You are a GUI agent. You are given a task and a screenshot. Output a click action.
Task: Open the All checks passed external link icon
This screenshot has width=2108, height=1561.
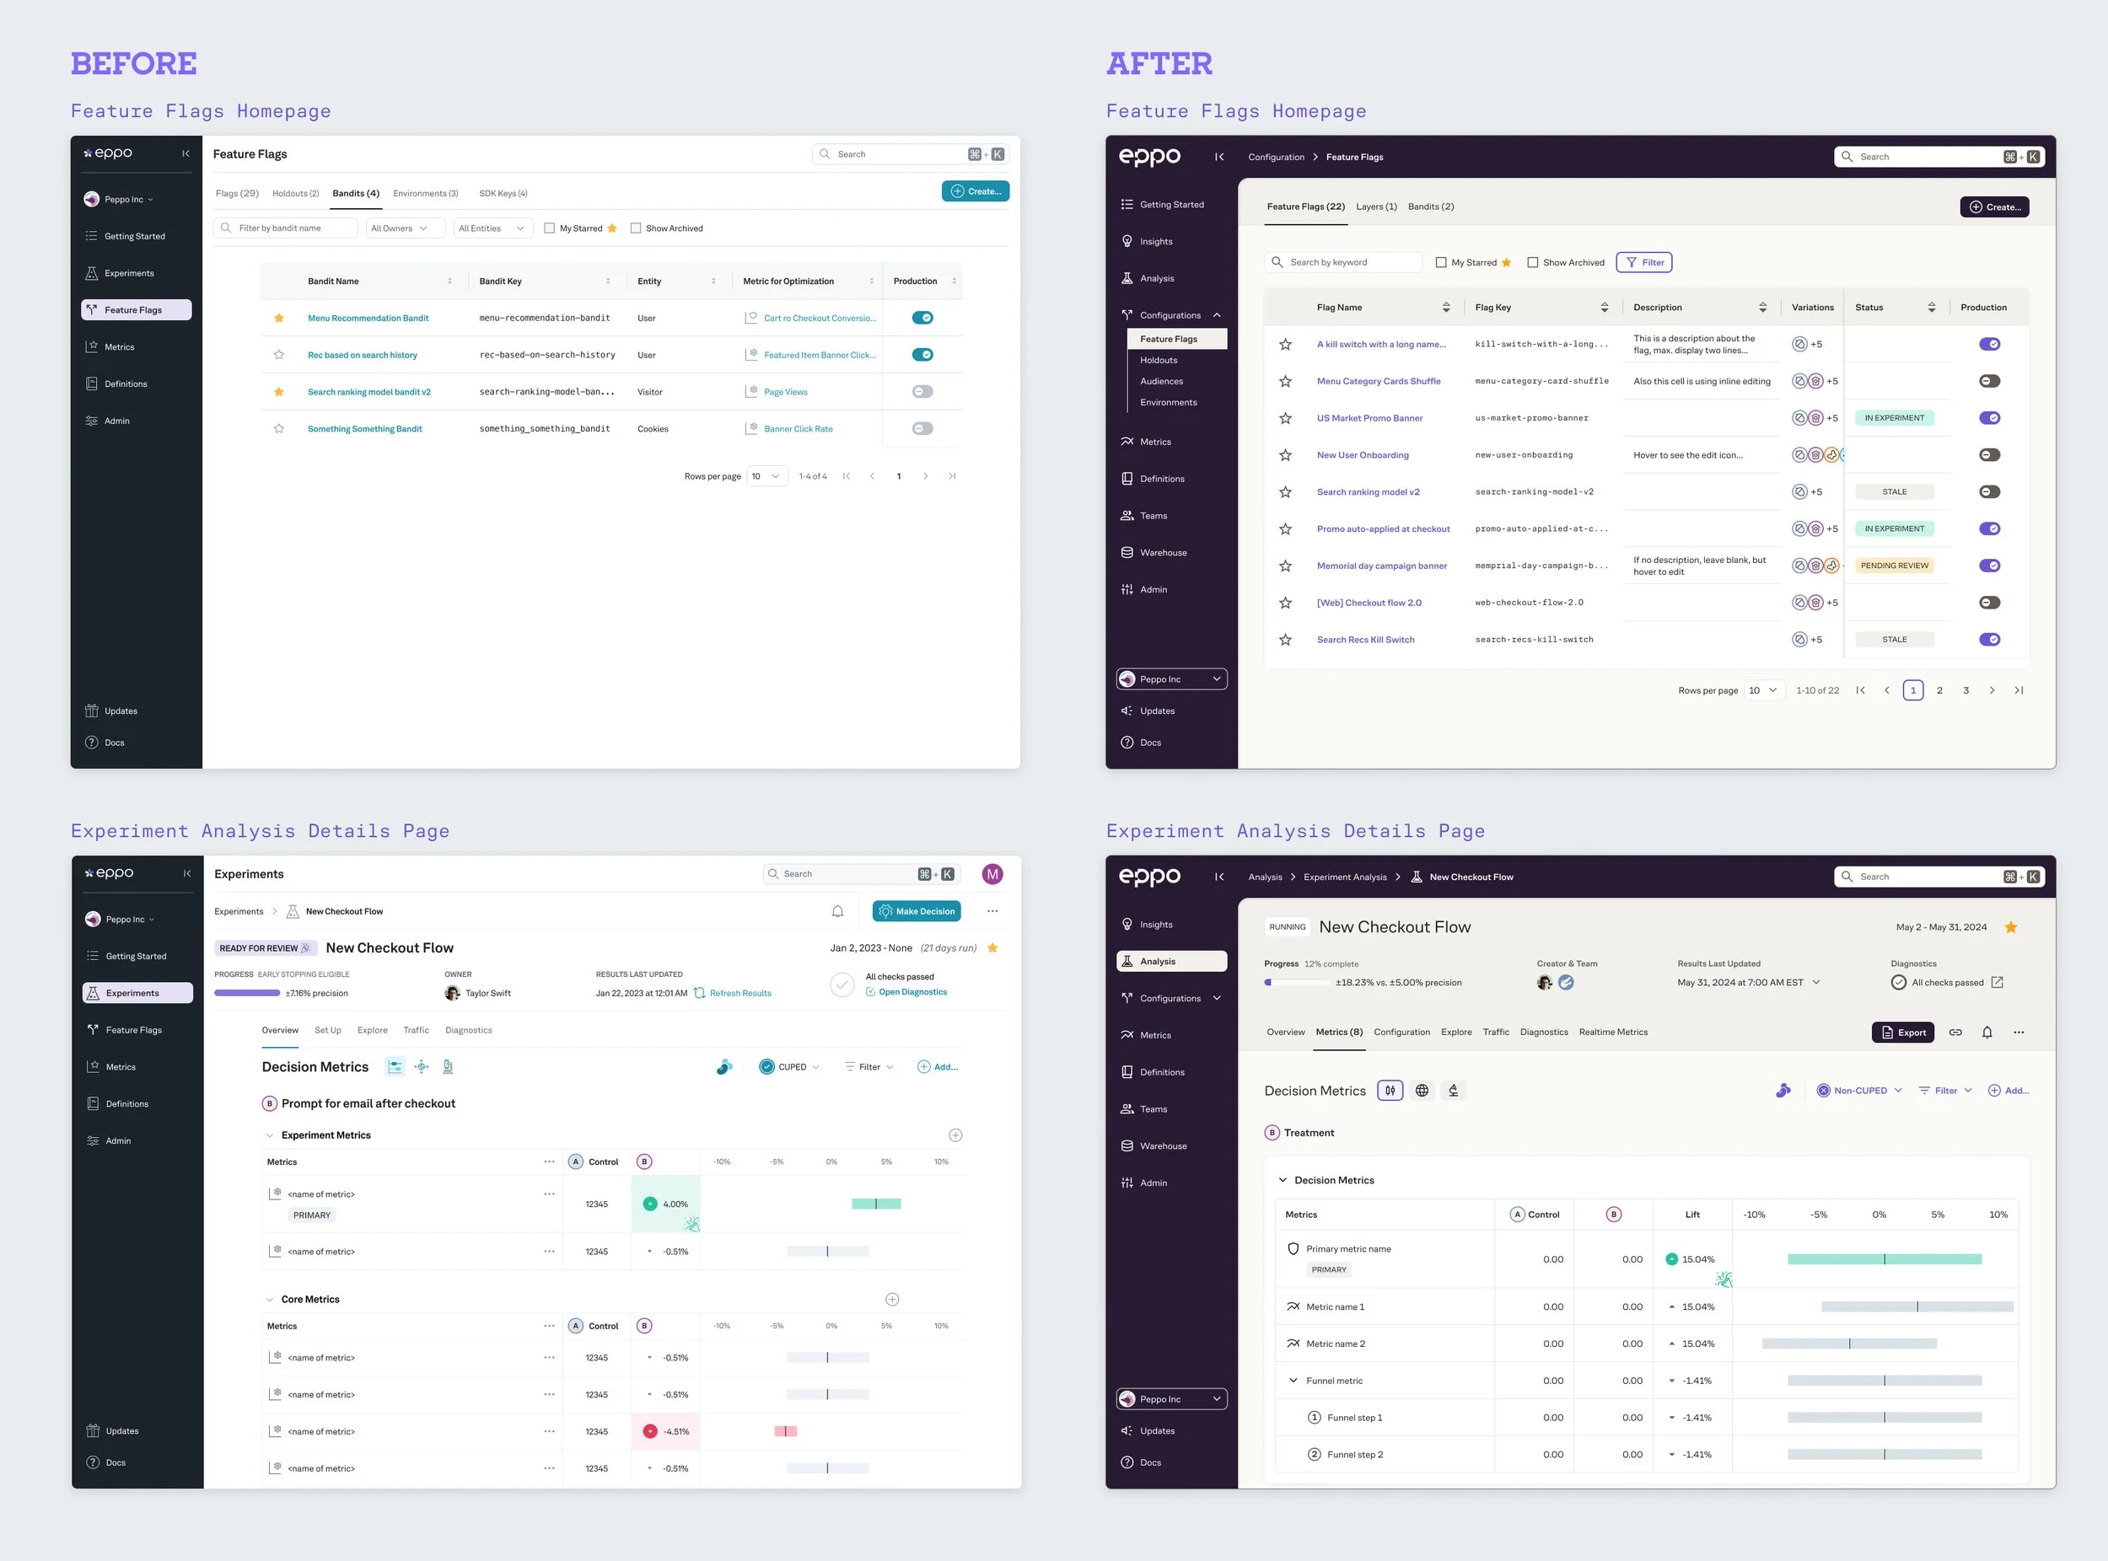click(x=1997, y=983)
